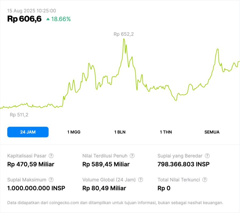Screen dimensions: 240x213
Task: Select the 24 JAM time range
Action: tap(28, 132)
